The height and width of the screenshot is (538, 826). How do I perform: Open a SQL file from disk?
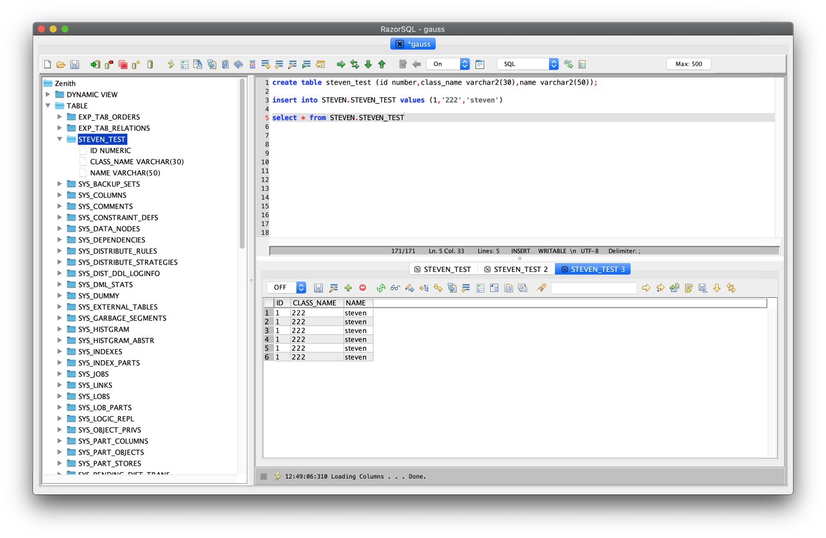61,64
